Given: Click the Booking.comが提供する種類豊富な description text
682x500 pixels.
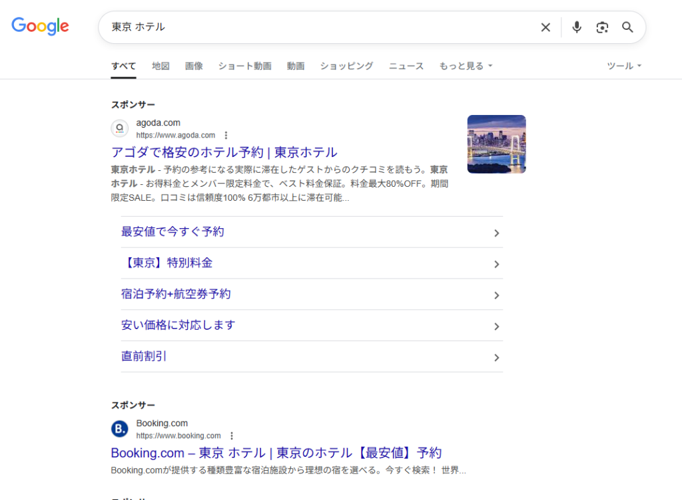Looking at the screenshot, I should [288, 471].
